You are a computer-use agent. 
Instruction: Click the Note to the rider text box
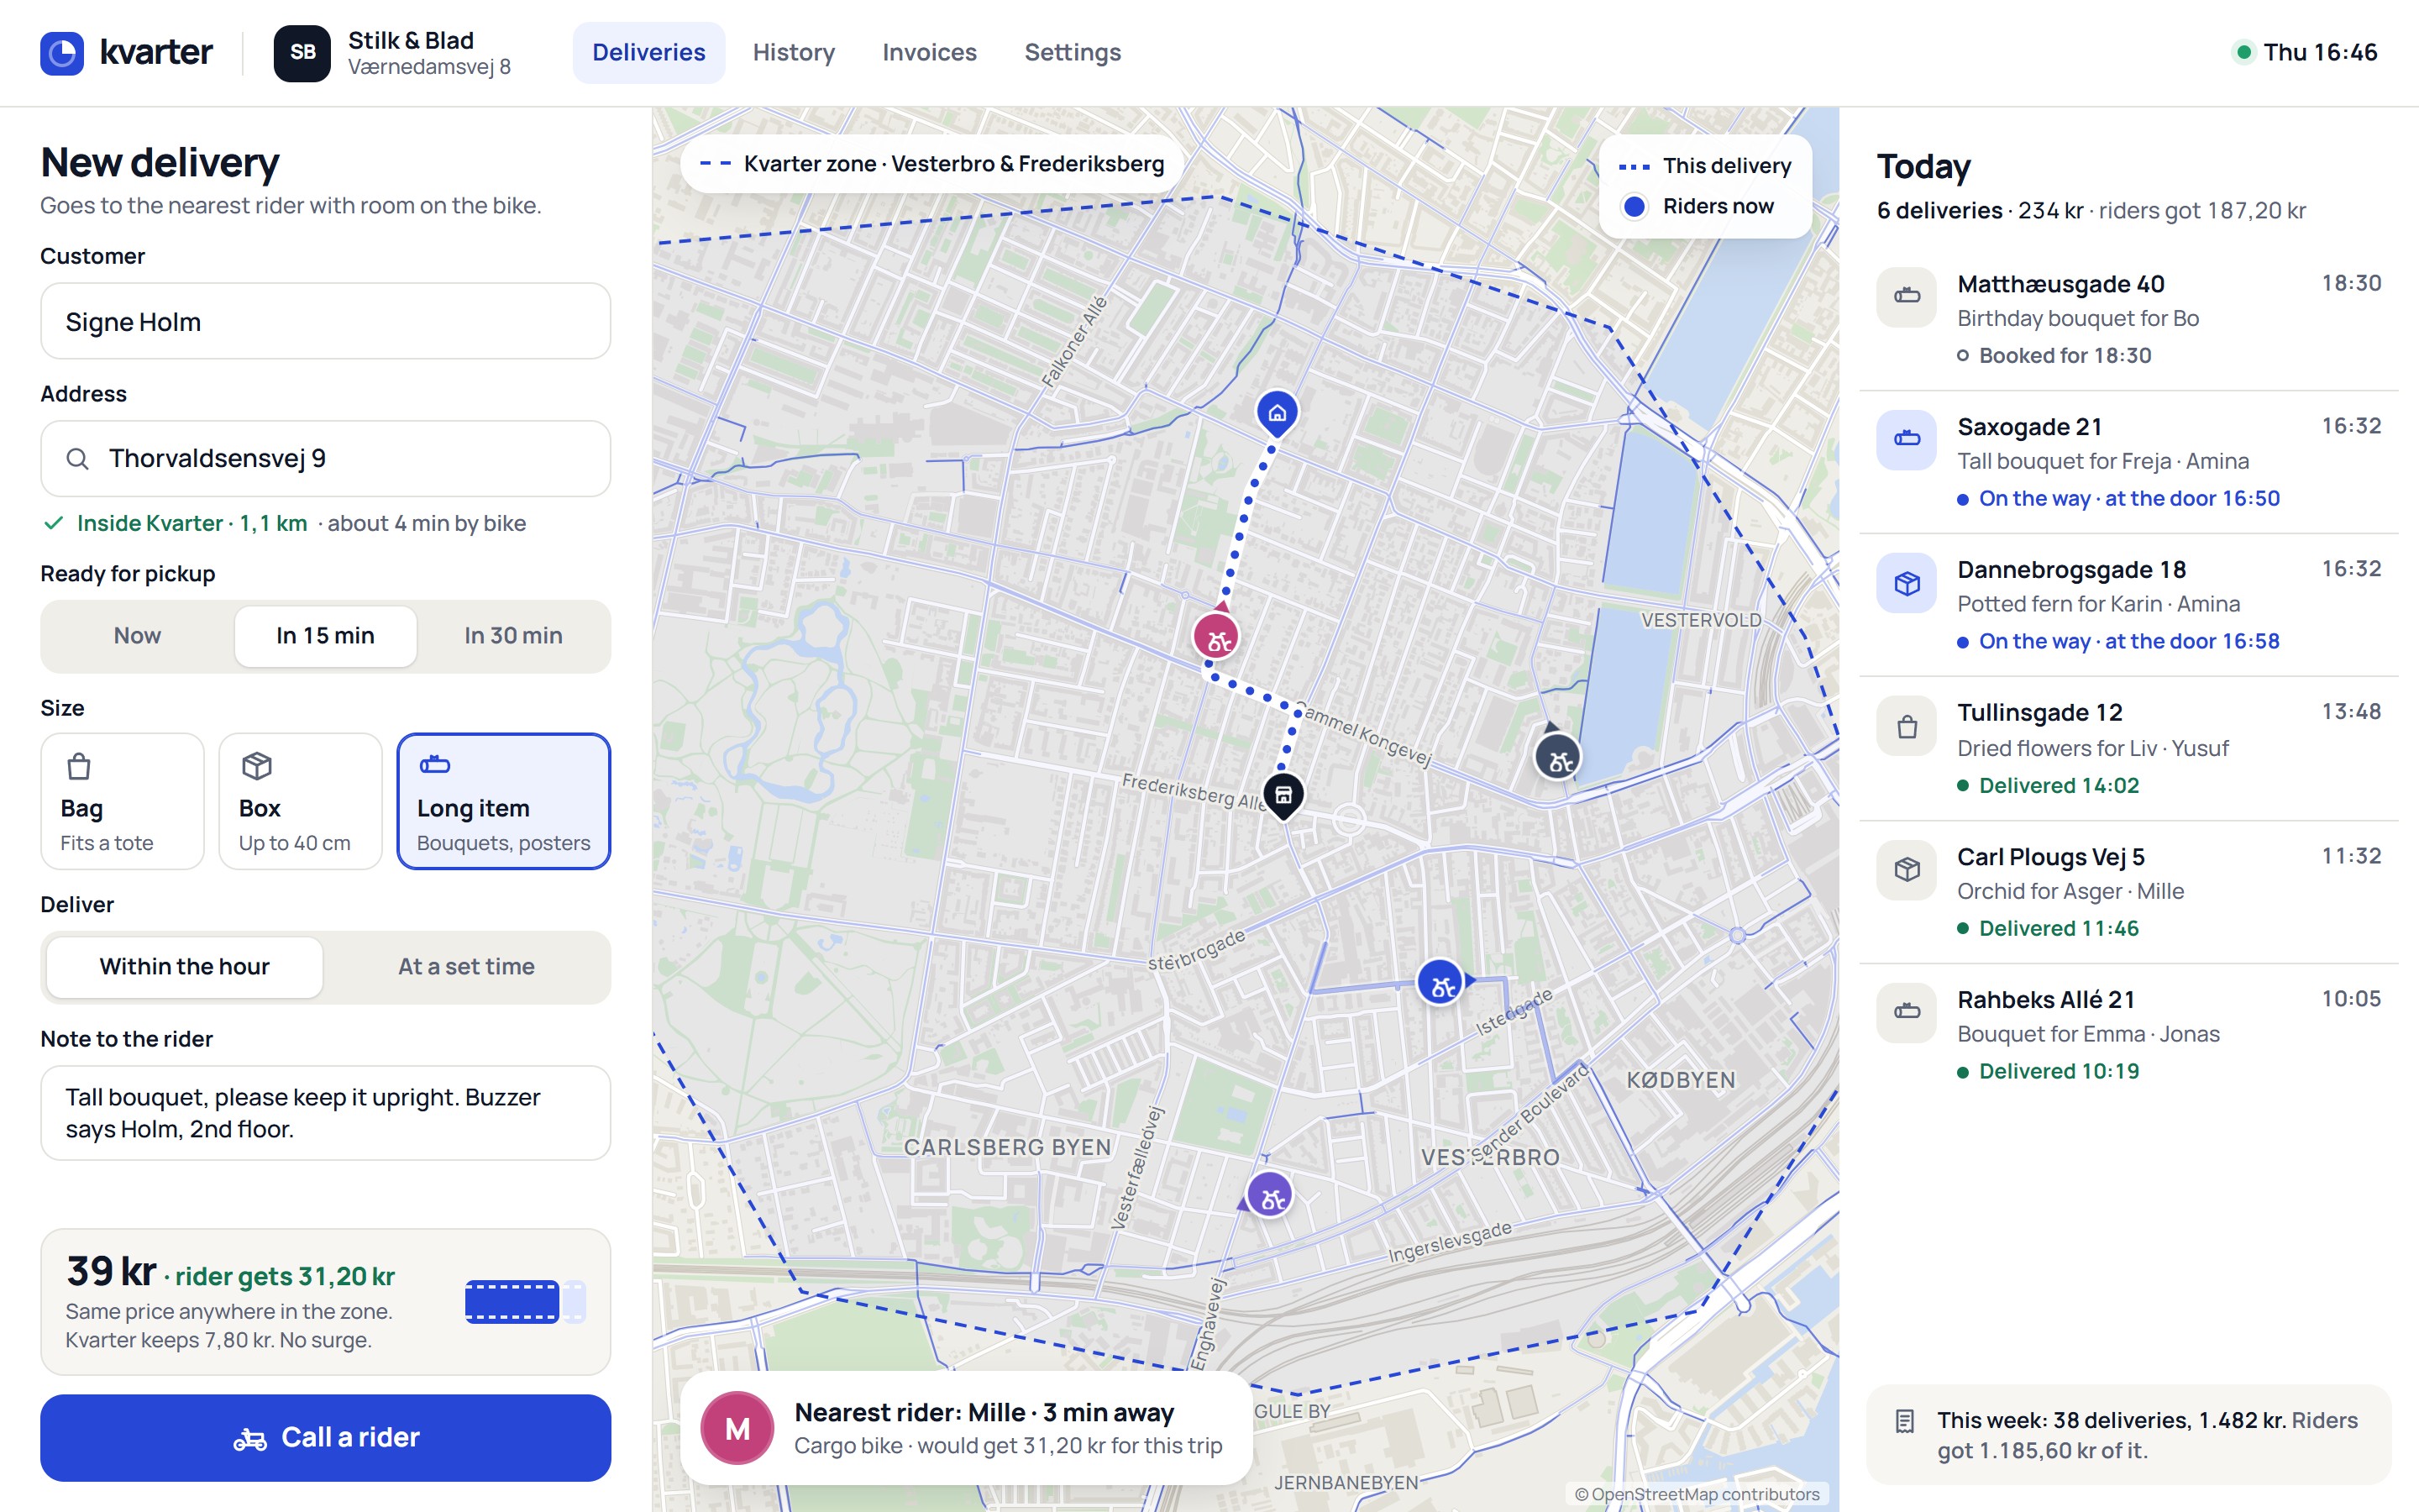click(325, 1113)
